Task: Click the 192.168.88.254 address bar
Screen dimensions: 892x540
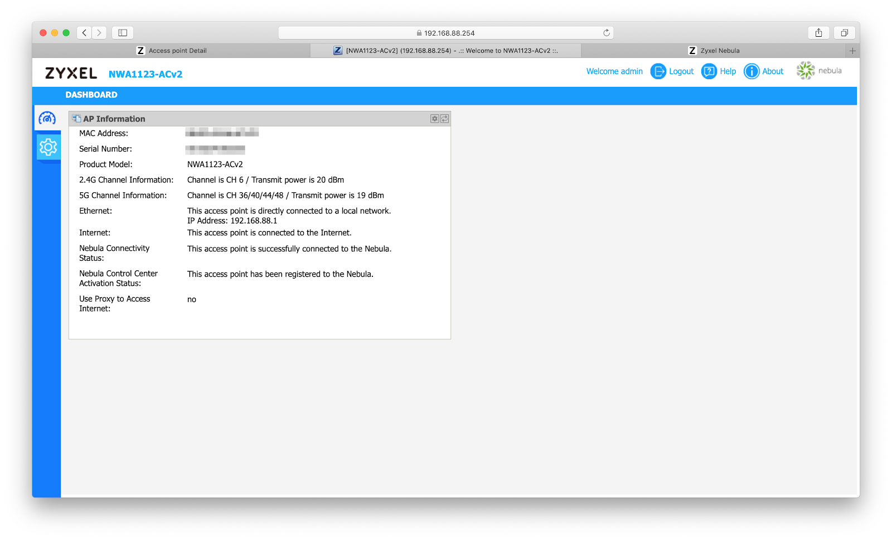Action: click(x=445, y=33)
